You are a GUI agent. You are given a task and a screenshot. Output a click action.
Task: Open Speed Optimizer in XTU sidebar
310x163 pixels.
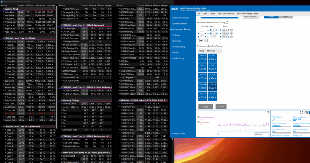click(180, 24)
